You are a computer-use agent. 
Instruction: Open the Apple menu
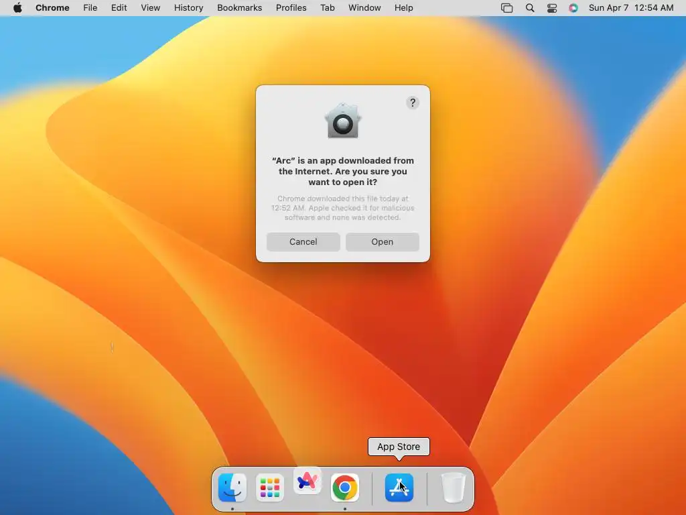(17, 8)
